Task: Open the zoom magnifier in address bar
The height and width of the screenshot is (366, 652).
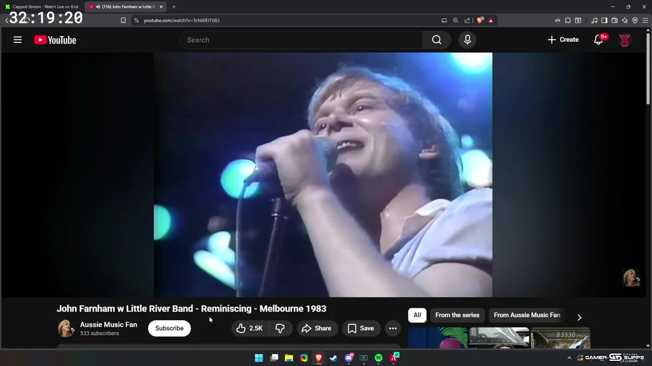Action: point(455,20)
